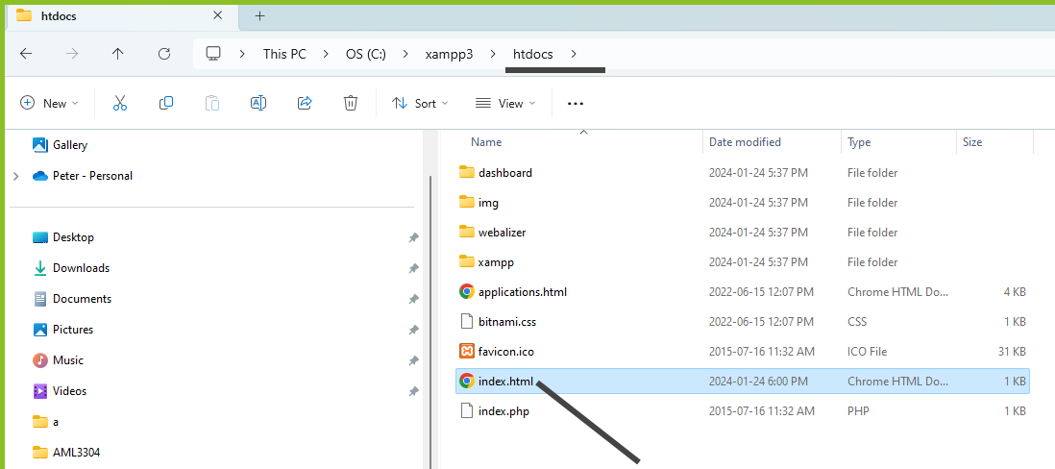
Task: Select Videos in the navigation pane
Action: pyautogui.click(x=70, y=391)
